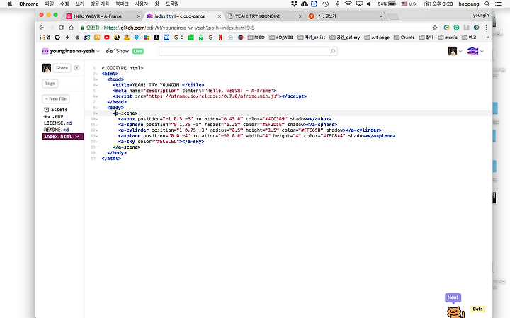Create a file with New File button

tap(56, 99)
